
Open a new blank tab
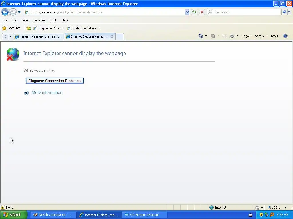click(120, 37)
